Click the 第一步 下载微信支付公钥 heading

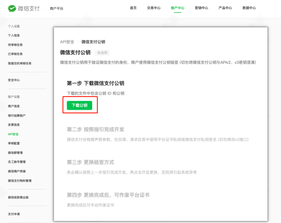(x=95, y=83)
